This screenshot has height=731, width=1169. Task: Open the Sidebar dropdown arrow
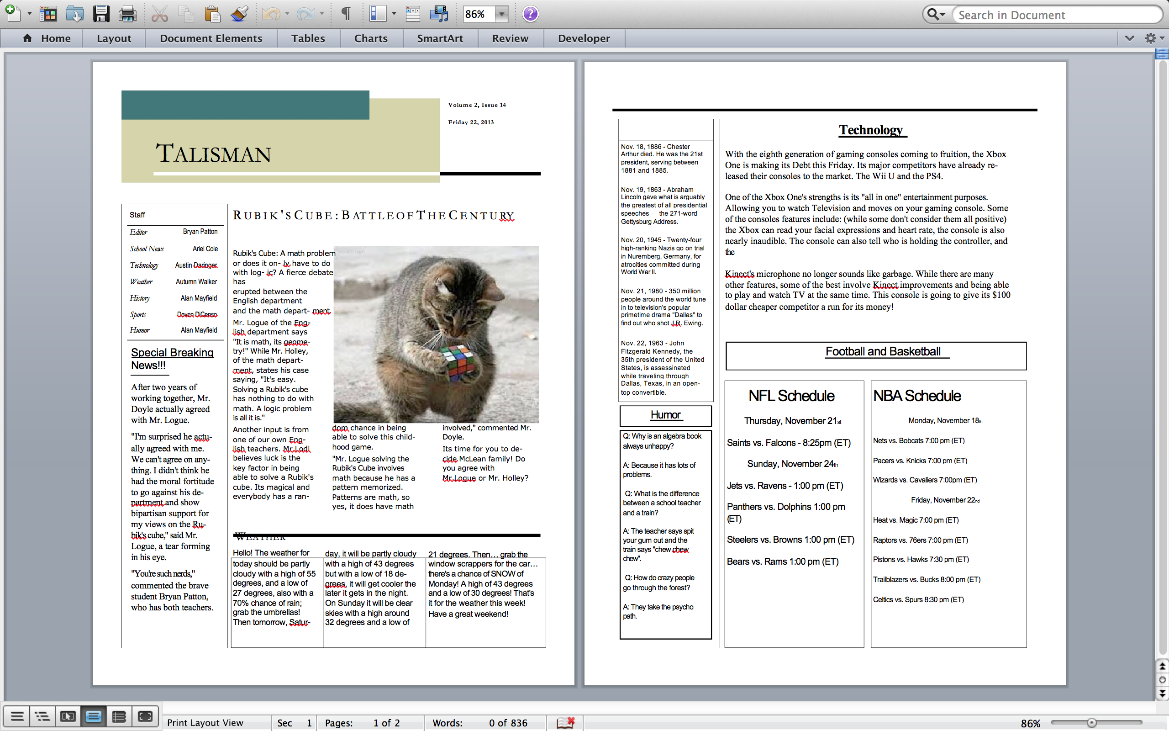pos(394,14)
